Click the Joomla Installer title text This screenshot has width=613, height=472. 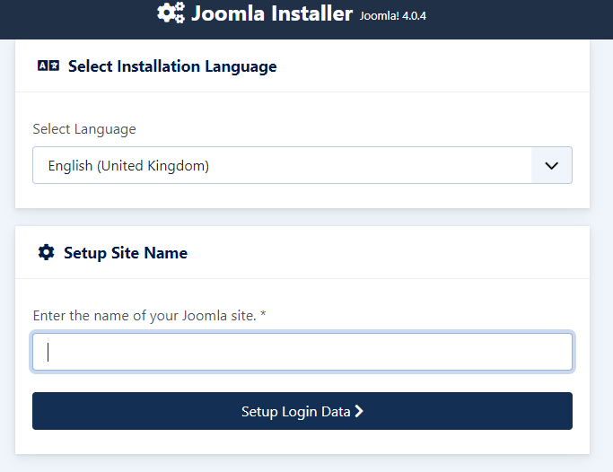point(272,13)
